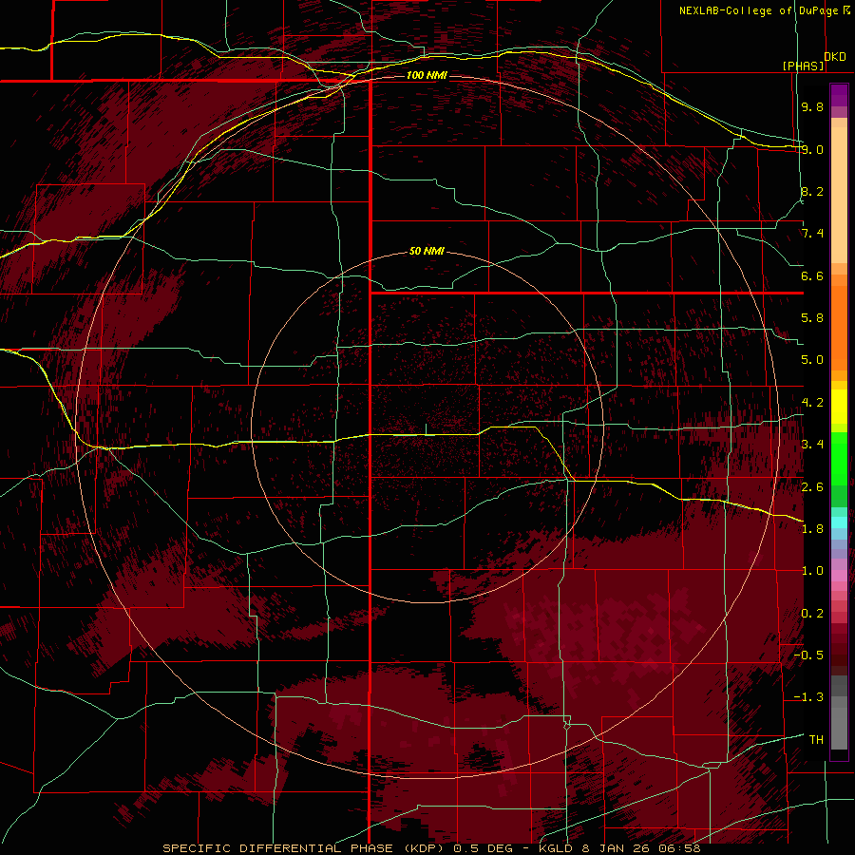The height and width of the screenshot is (855, 855).
Task: Click the yellow segment of the color bar
Action: click(839, 407)
